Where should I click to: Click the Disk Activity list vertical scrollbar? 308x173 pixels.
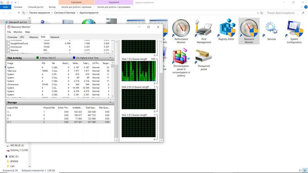112,79
